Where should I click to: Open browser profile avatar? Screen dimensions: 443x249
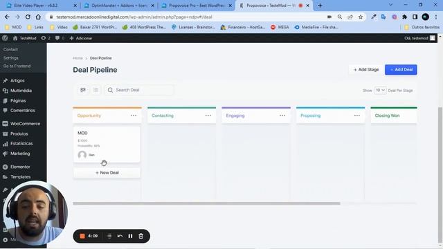point(426,17)
